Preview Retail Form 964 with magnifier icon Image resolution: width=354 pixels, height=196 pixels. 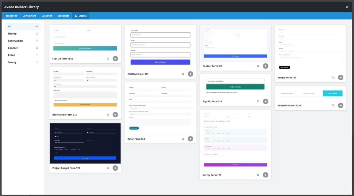[183, 139]
